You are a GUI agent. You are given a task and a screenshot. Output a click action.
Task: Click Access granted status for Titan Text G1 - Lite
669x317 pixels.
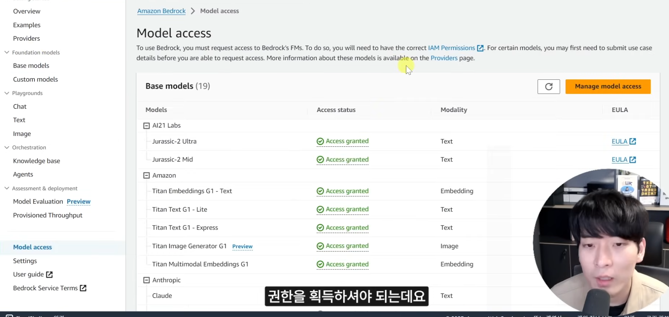343,209
